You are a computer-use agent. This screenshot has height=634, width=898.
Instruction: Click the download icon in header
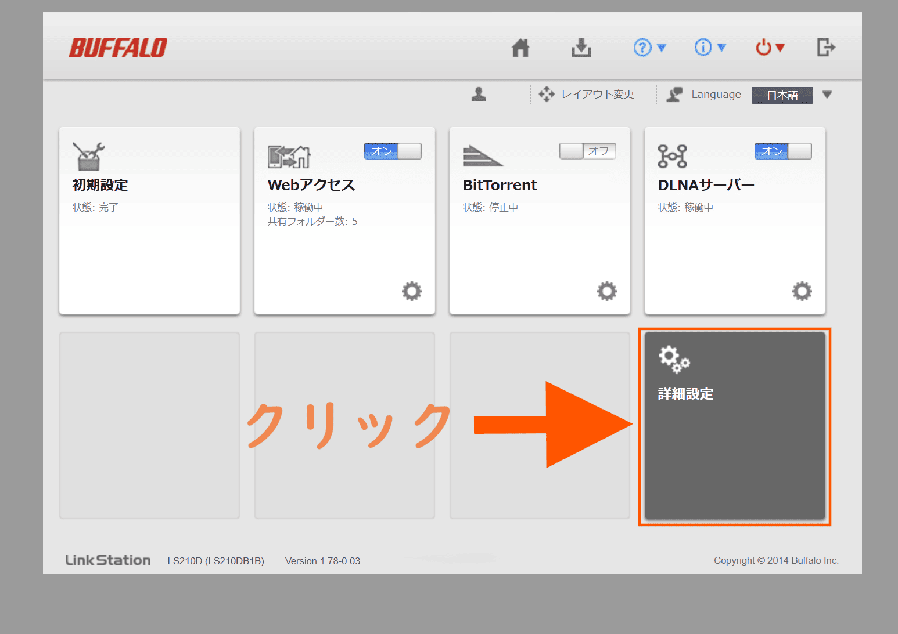[581, 48]
